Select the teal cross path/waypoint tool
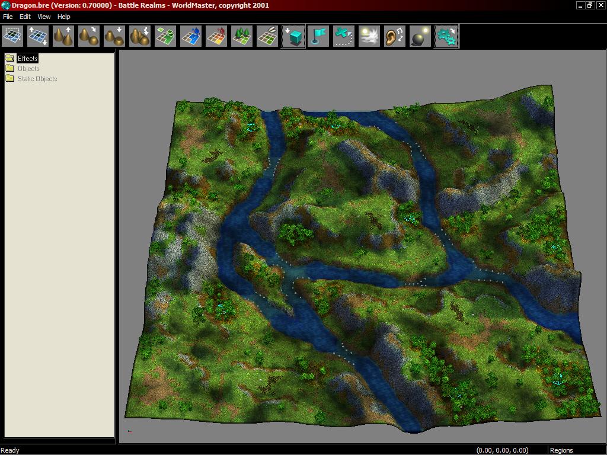The height and width of the screenshot is (455, 607). click(344, 36)
